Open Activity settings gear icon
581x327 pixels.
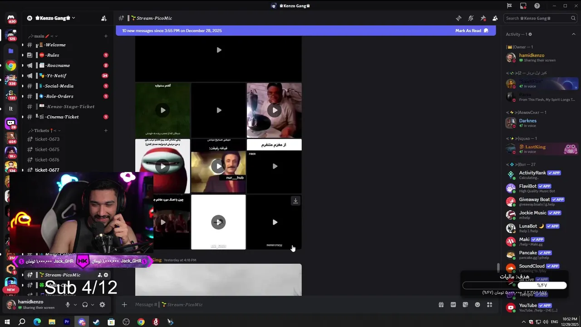click(530, 35)
